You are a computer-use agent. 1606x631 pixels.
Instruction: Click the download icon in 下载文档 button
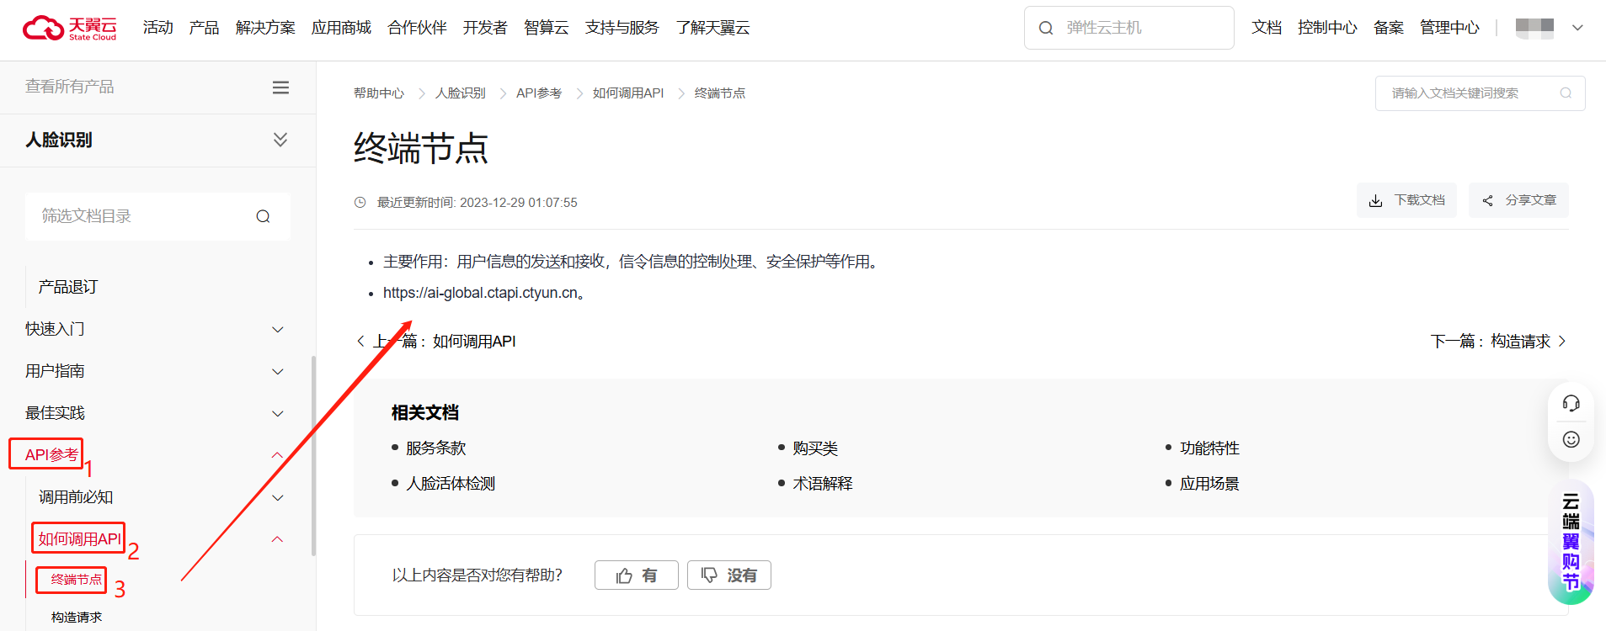coord(1375,200)
